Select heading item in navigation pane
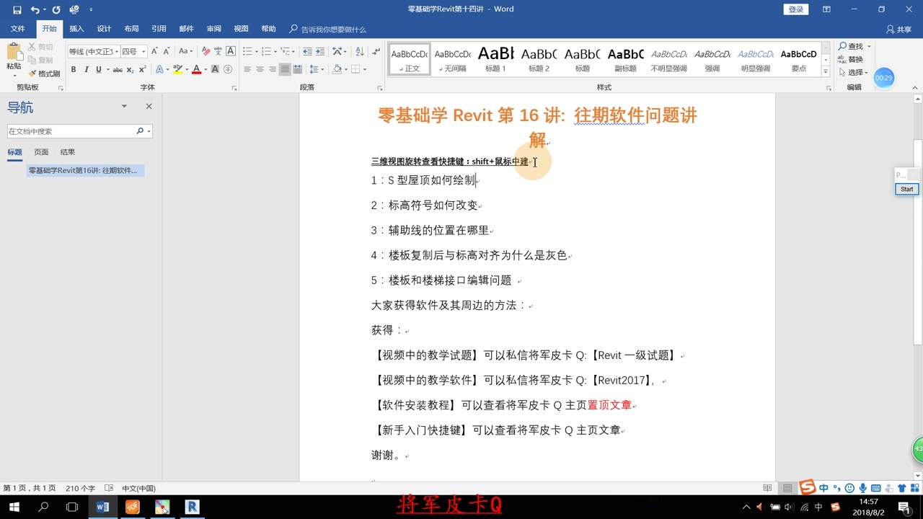This screenshot has height=519, width=923. (x=86, y=171)
